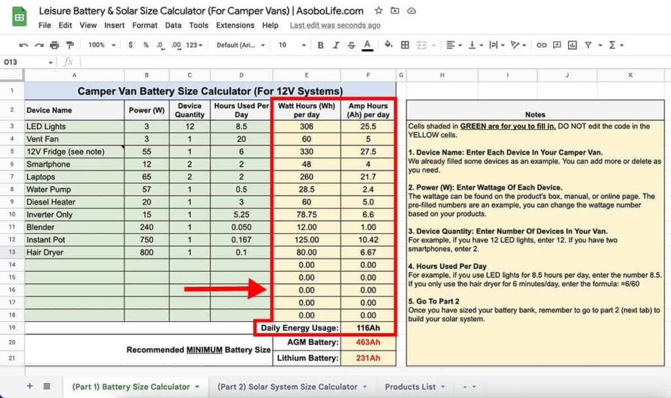
Task: Open the Help menu
Action: pos(270,26)
